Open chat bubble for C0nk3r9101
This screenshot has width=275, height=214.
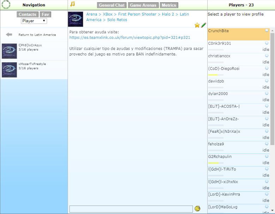pos(267,43)
